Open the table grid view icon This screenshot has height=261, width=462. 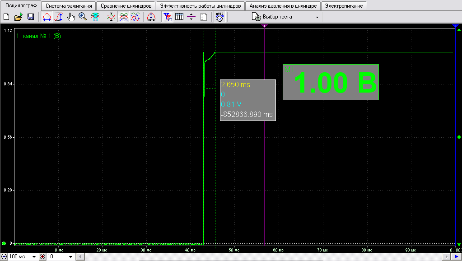pos(179,17)
